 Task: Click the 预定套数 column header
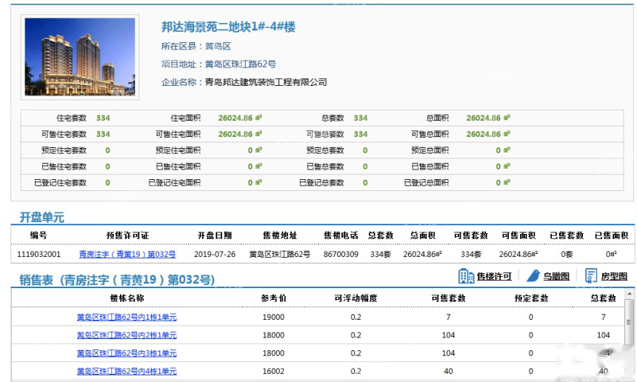pos(531,298)
